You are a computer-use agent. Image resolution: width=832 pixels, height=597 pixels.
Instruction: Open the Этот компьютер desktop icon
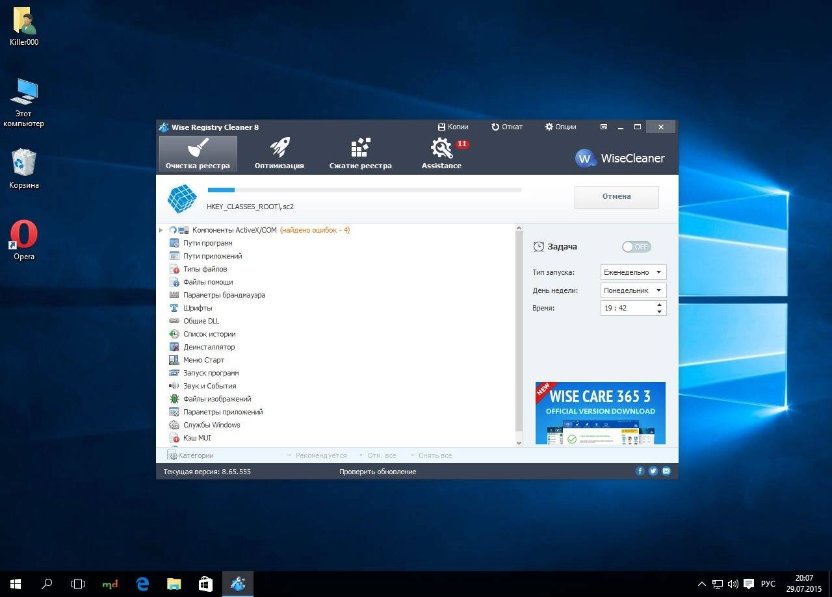(24, 102)
